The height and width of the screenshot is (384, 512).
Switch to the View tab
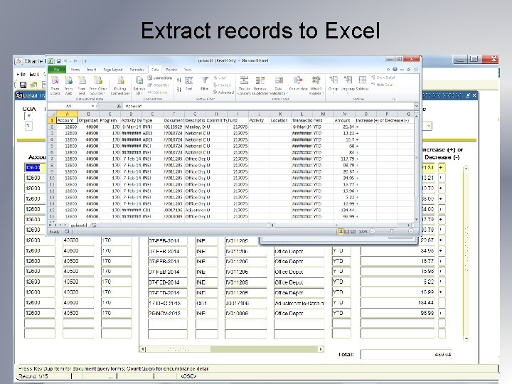188,70
